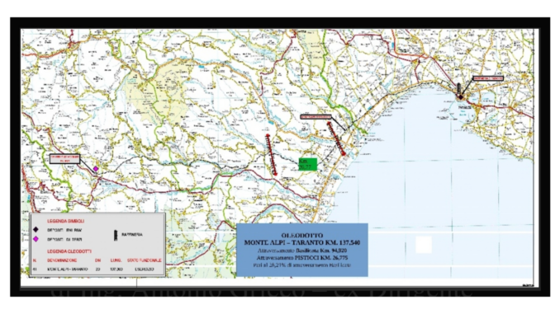The height and width of the screenshot is (314, 560).
Task: Click the Legenda Simboli heading
Action: click(66, 221)
